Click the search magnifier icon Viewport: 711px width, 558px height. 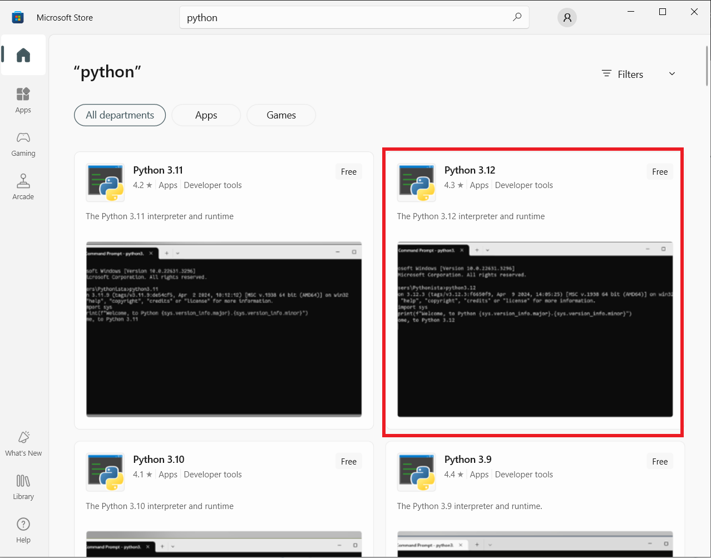(517, 17)
